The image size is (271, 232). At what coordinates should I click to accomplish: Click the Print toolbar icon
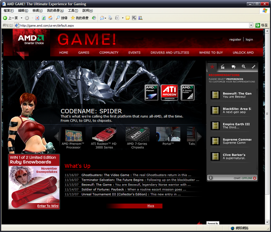click(x=110, y=18)
